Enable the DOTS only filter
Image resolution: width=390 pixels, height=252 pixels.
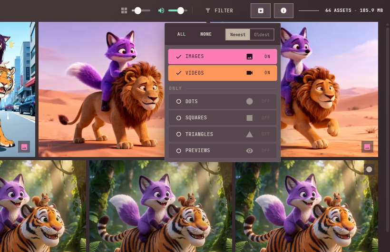pyautogui.click(x=223, y=101)
